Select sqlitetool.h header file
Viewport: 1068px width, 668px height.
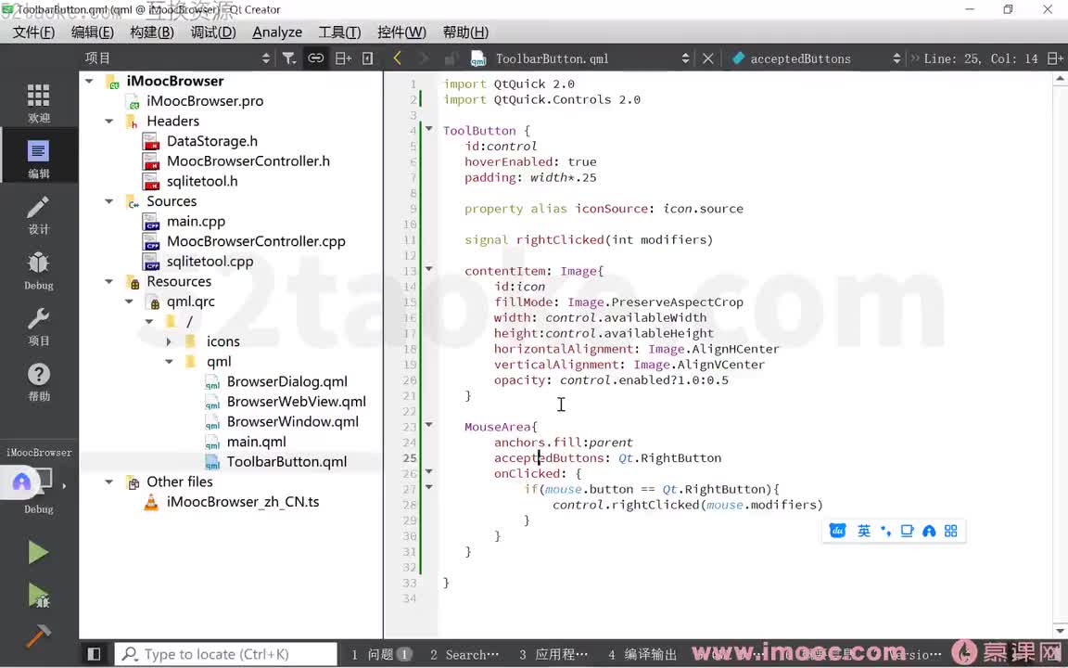(x=202, y=181)
